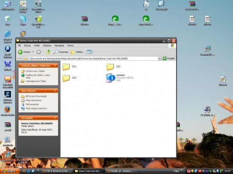Click into the address path field

91,58
